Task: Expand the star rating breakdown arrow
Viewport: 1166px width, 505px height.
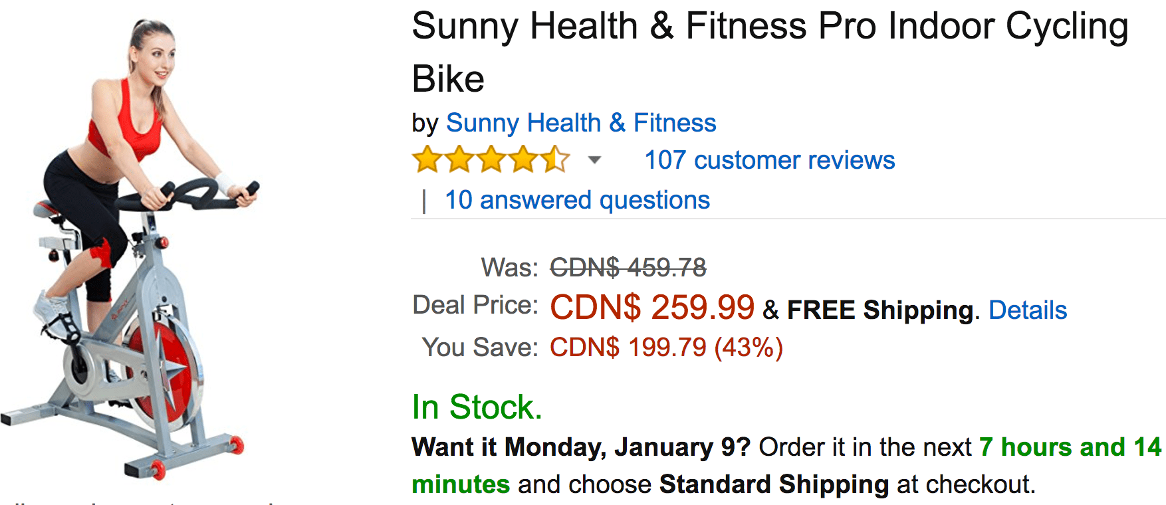Action: [594, 160]
